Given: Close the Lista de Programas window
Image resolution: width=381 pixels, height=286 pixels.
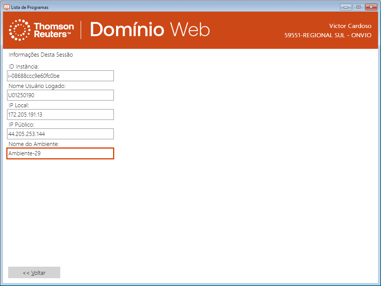Looking at the screenshot, I should (x=371, y=7).
